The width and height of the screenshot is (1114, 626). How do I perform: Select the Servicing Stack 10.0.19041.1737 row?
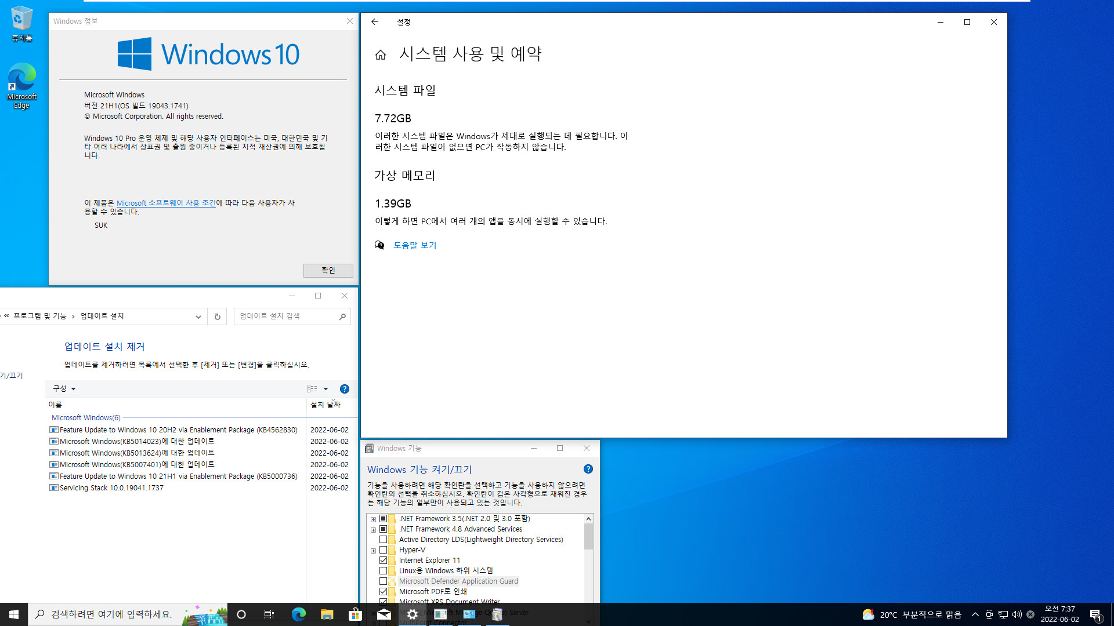pos(200,488)
